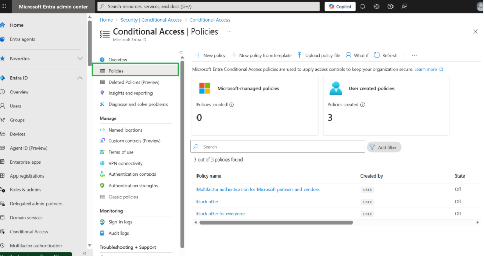Open the toolbar more options ellipsis

(x=414, y=55)
